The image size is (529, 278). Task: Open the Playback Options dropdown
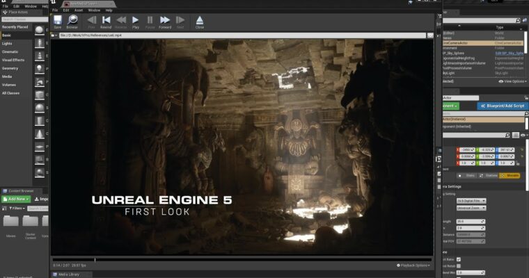coord(413,265)
